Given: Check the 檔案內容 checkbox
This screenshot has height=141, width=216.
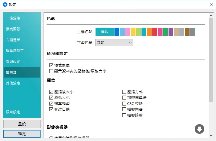Looking at the screenshot, I should tap(124, 109).
